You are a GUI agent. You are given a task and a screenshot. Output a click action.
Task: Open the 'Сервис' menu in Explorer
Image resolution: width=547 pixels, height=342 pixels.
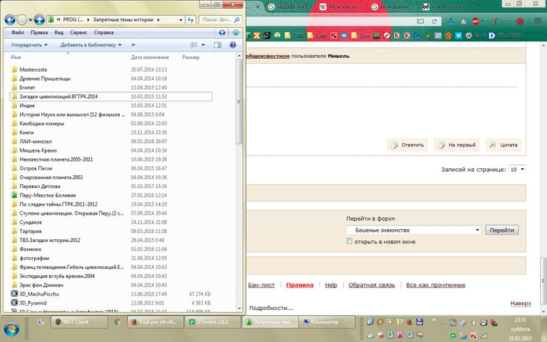[79, 32]
